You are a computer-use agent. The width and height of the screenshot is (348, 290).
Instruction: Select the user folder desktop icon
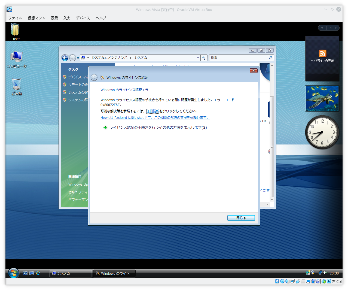tap(15, 32)
